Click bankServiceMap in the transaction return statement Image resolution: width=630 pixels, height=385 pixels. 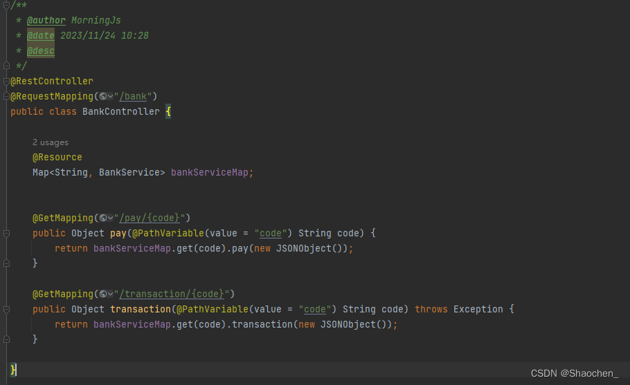(x=132, y=324)
